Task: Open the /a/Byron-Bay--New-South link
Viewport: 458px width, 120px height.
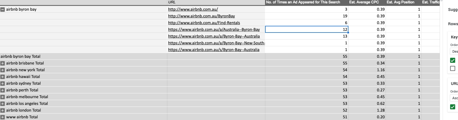Action: (216, 43)
